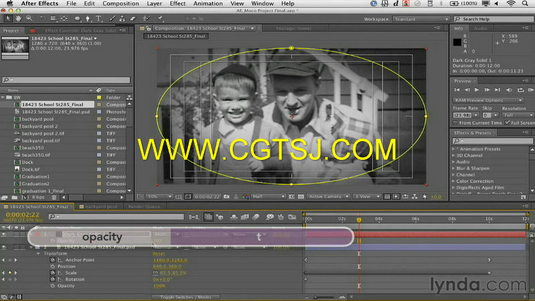
Task: Open the Show Channel color icon
Action: (x=245, y=197)
